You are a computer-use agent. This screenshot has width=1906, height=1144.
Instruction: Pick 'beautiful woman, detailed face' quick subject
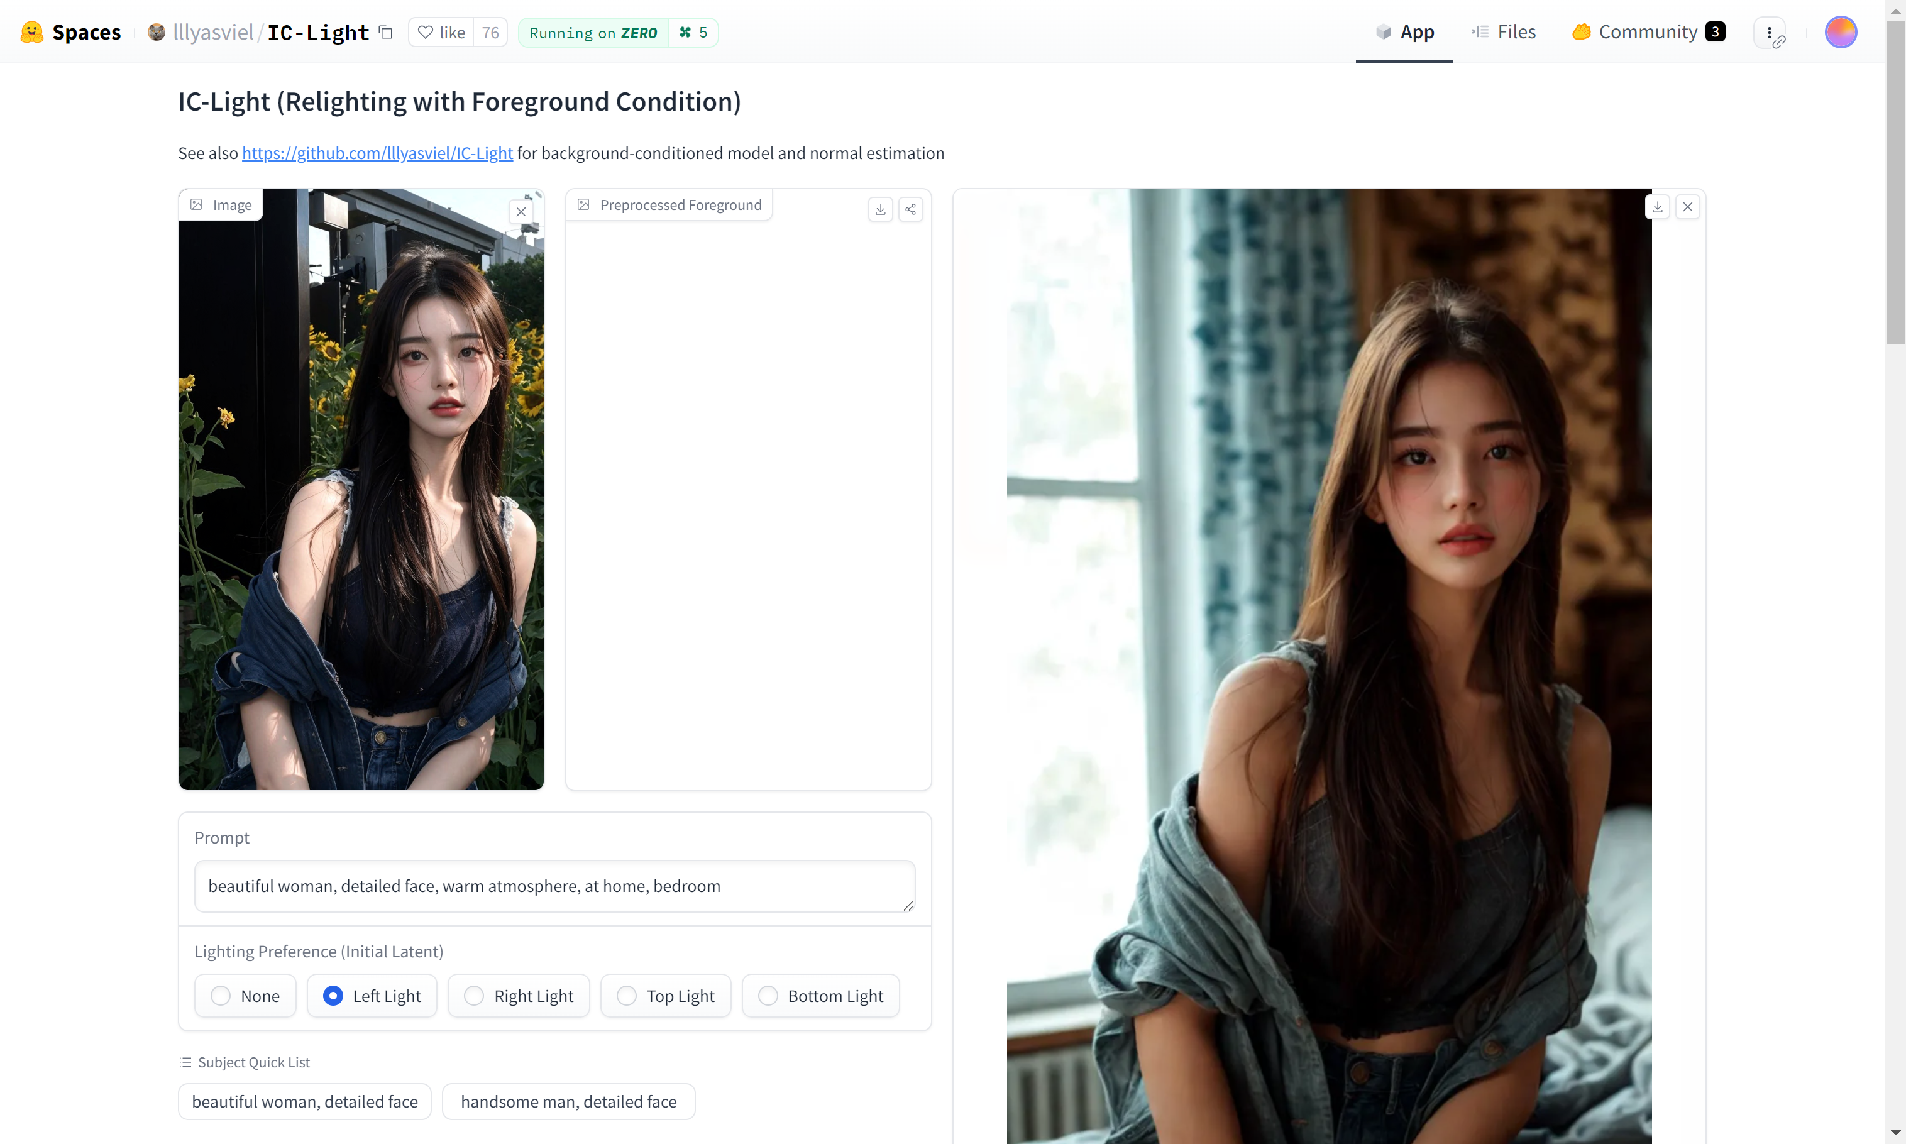tap(304, 1101)
